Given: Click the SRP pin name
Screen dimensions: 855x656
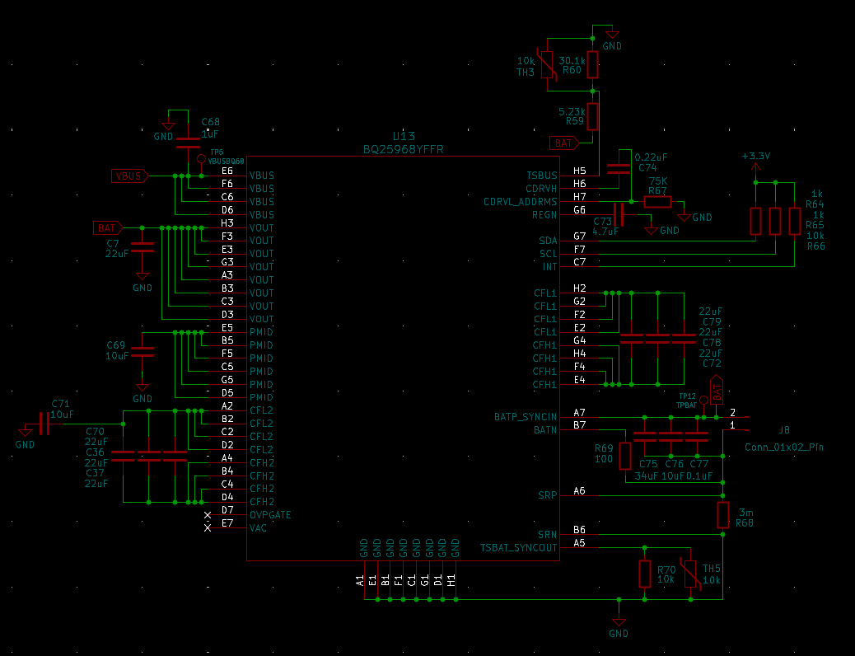Looking at the screenshot, I should 548,495.
